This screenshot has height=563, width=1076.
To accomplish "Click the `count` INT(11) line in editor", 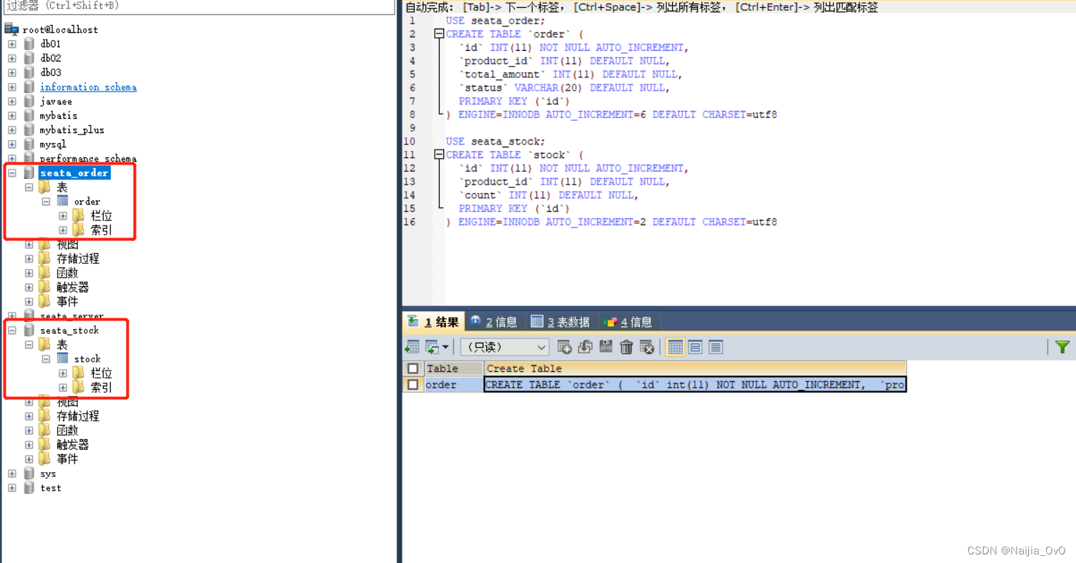I will click(548, 195).
